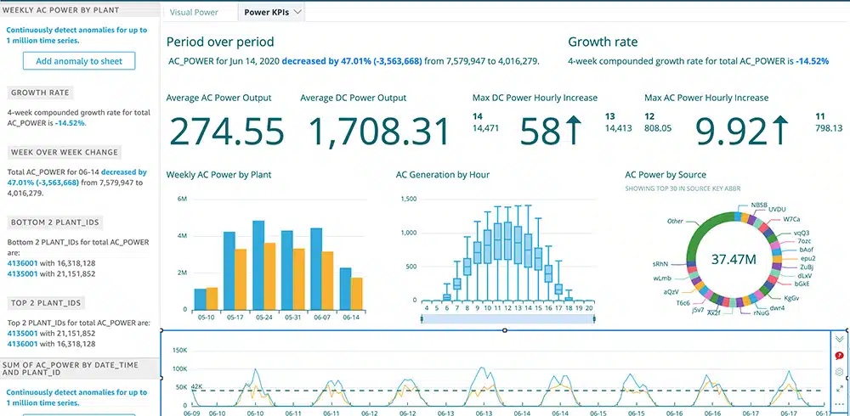The height and width of the screenshot is (416, 850).
Task: Click the Max DC Power Hourly Increase up arrow
Action: click(x=574, y=130)
